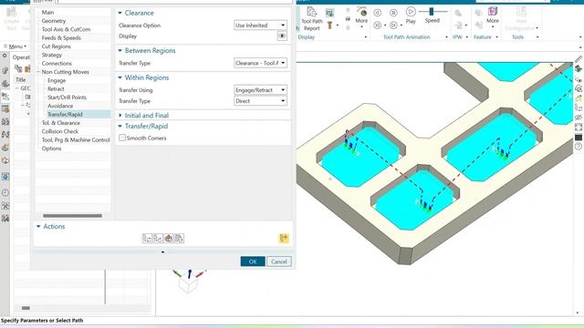Screen dimensions: 584x328
Task: Open the Tool Path Report
Action: (x=311, y=19)
